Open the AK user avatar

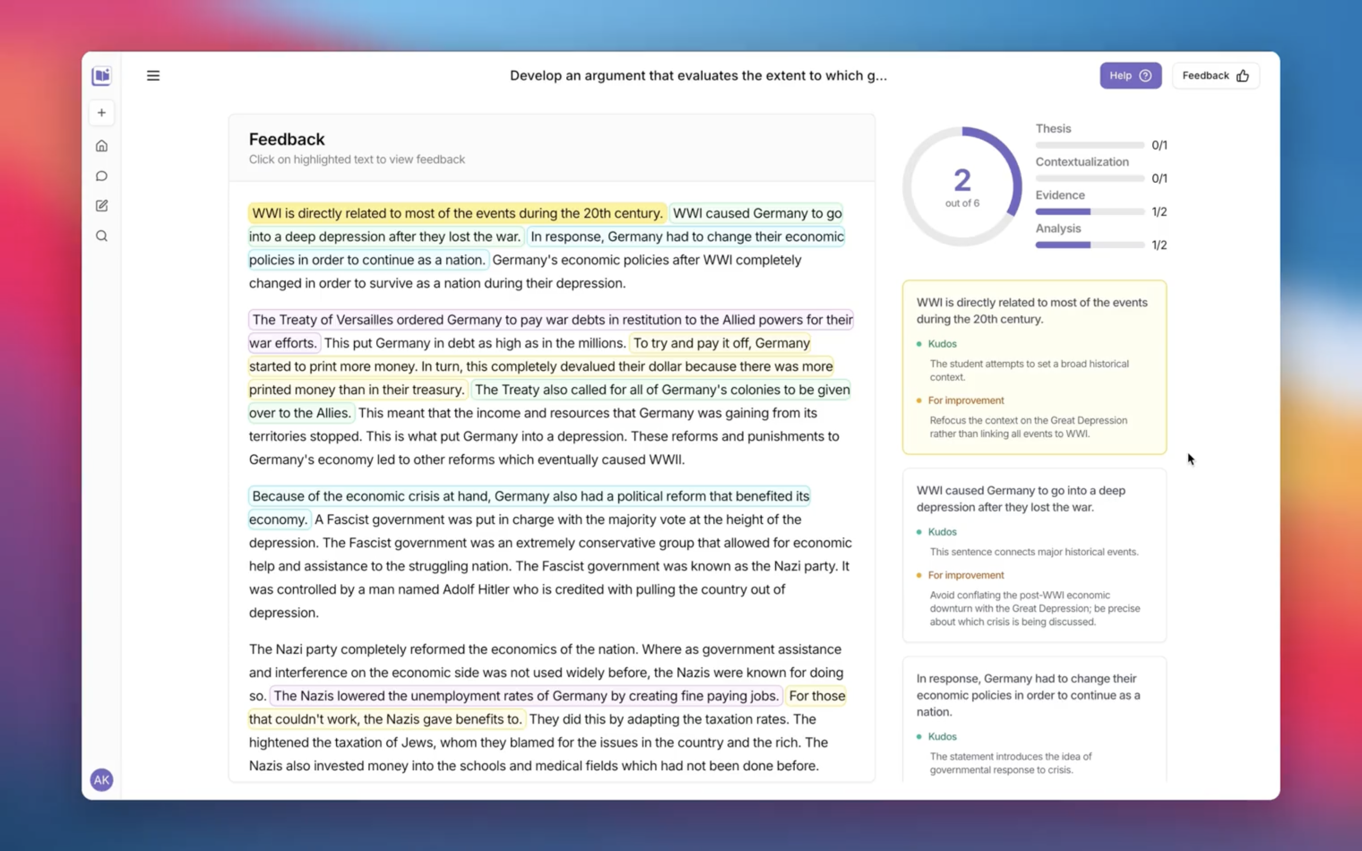(x=101, y=780)
